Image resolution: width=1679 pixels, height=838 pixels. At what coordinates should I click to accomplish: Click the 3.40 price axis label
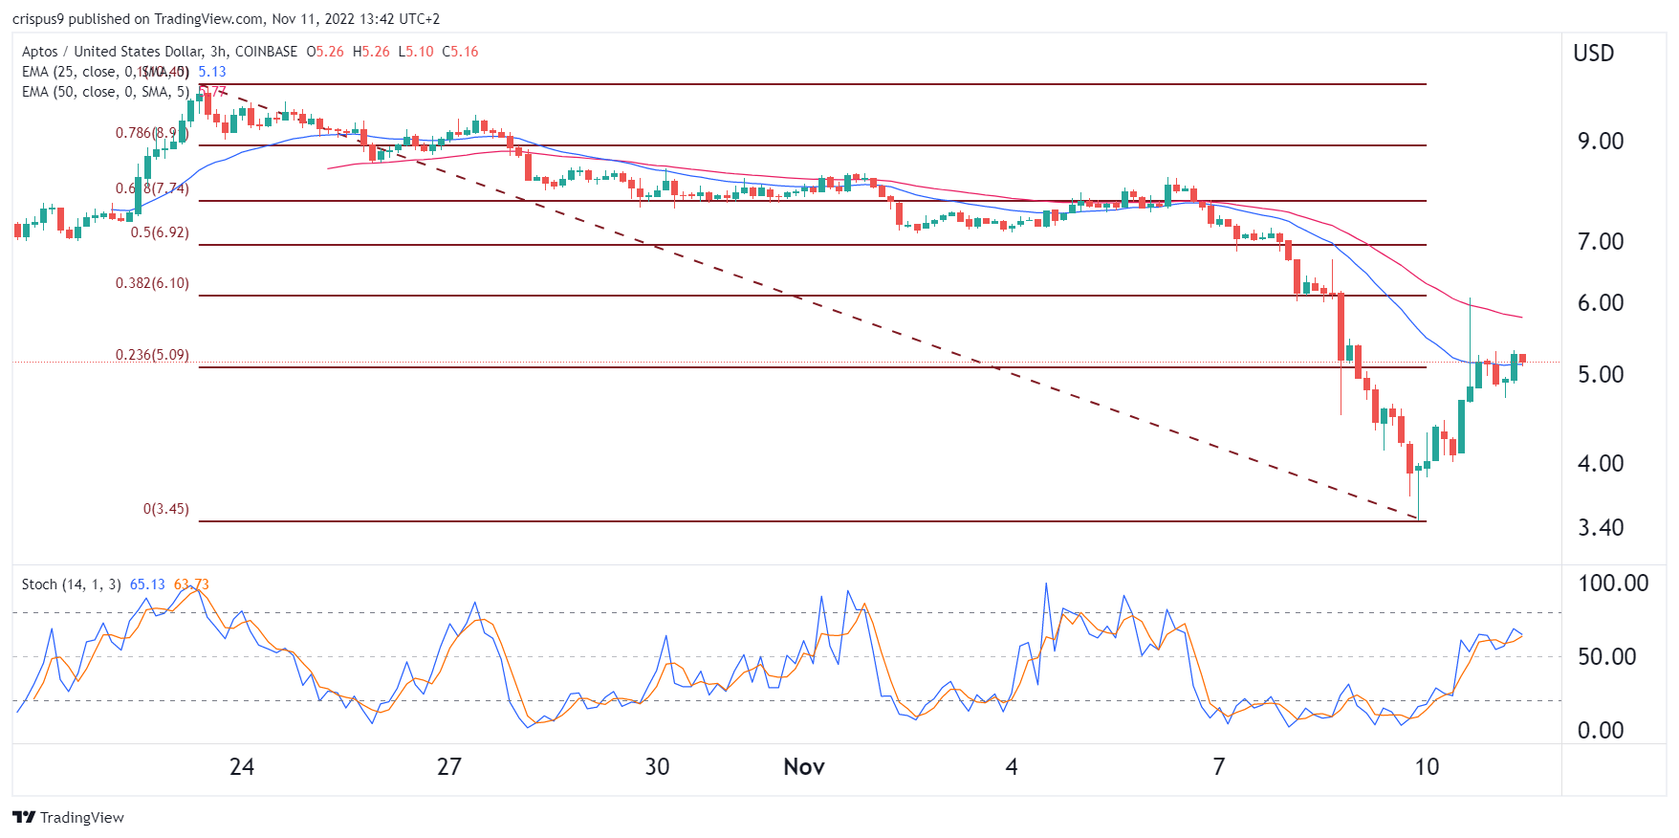coord(1601,528)
